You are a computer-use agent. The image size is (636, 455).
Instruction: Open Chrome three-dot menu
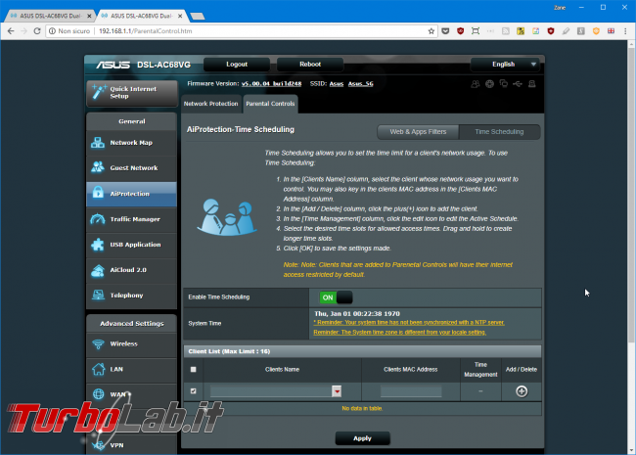click(x=625, y=31)
